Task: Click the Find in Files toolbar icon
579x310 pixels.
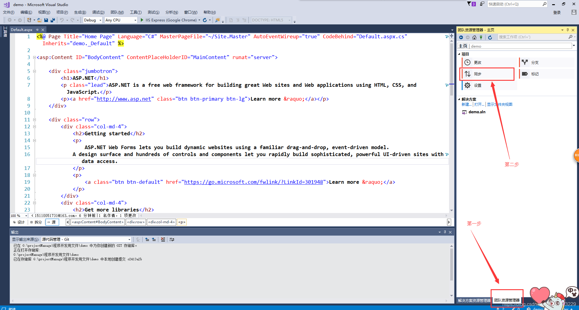Action: 217,20
